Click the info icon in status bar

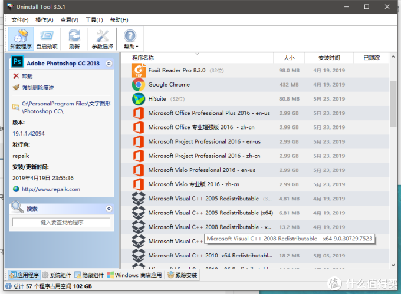point(8,286)
